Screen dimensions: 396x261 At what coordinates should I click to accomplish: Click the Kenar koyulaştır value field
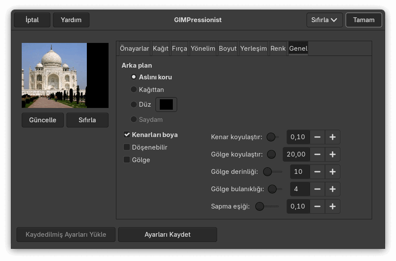(x=298, y=137)
